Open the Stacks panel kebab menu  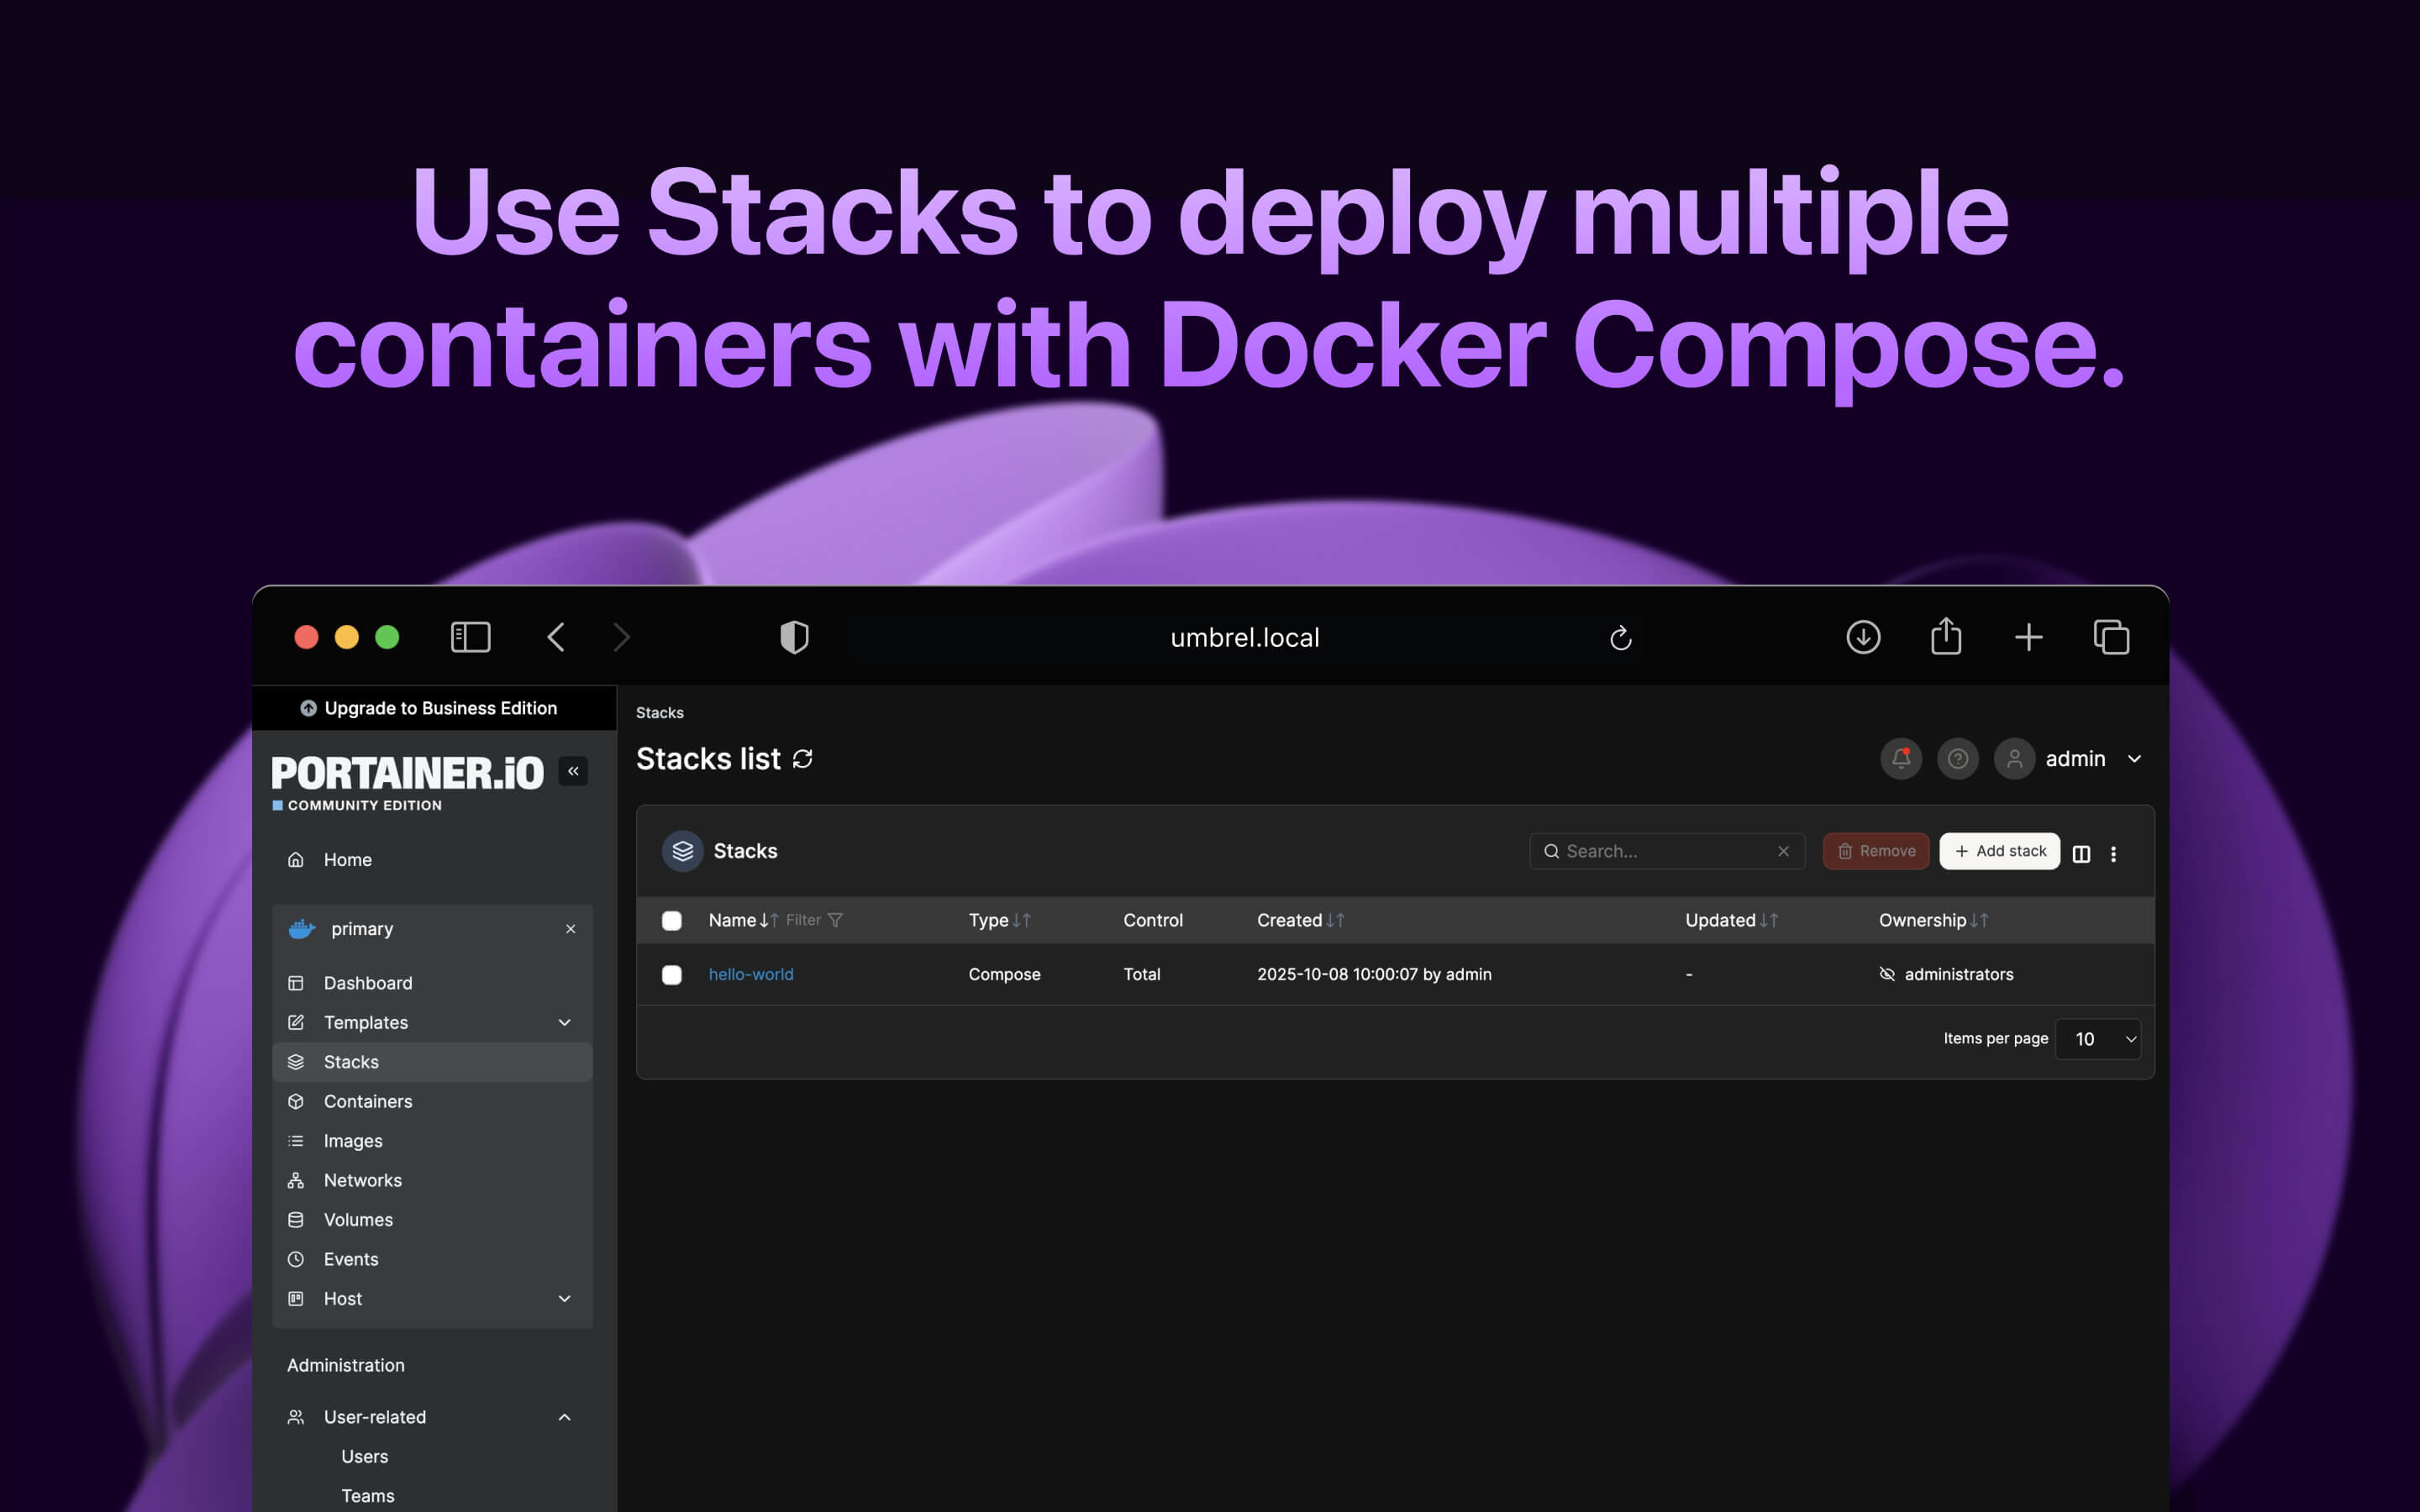2114,853
